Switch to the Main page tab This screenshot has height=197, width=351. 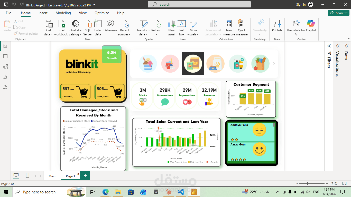(52, 176)
